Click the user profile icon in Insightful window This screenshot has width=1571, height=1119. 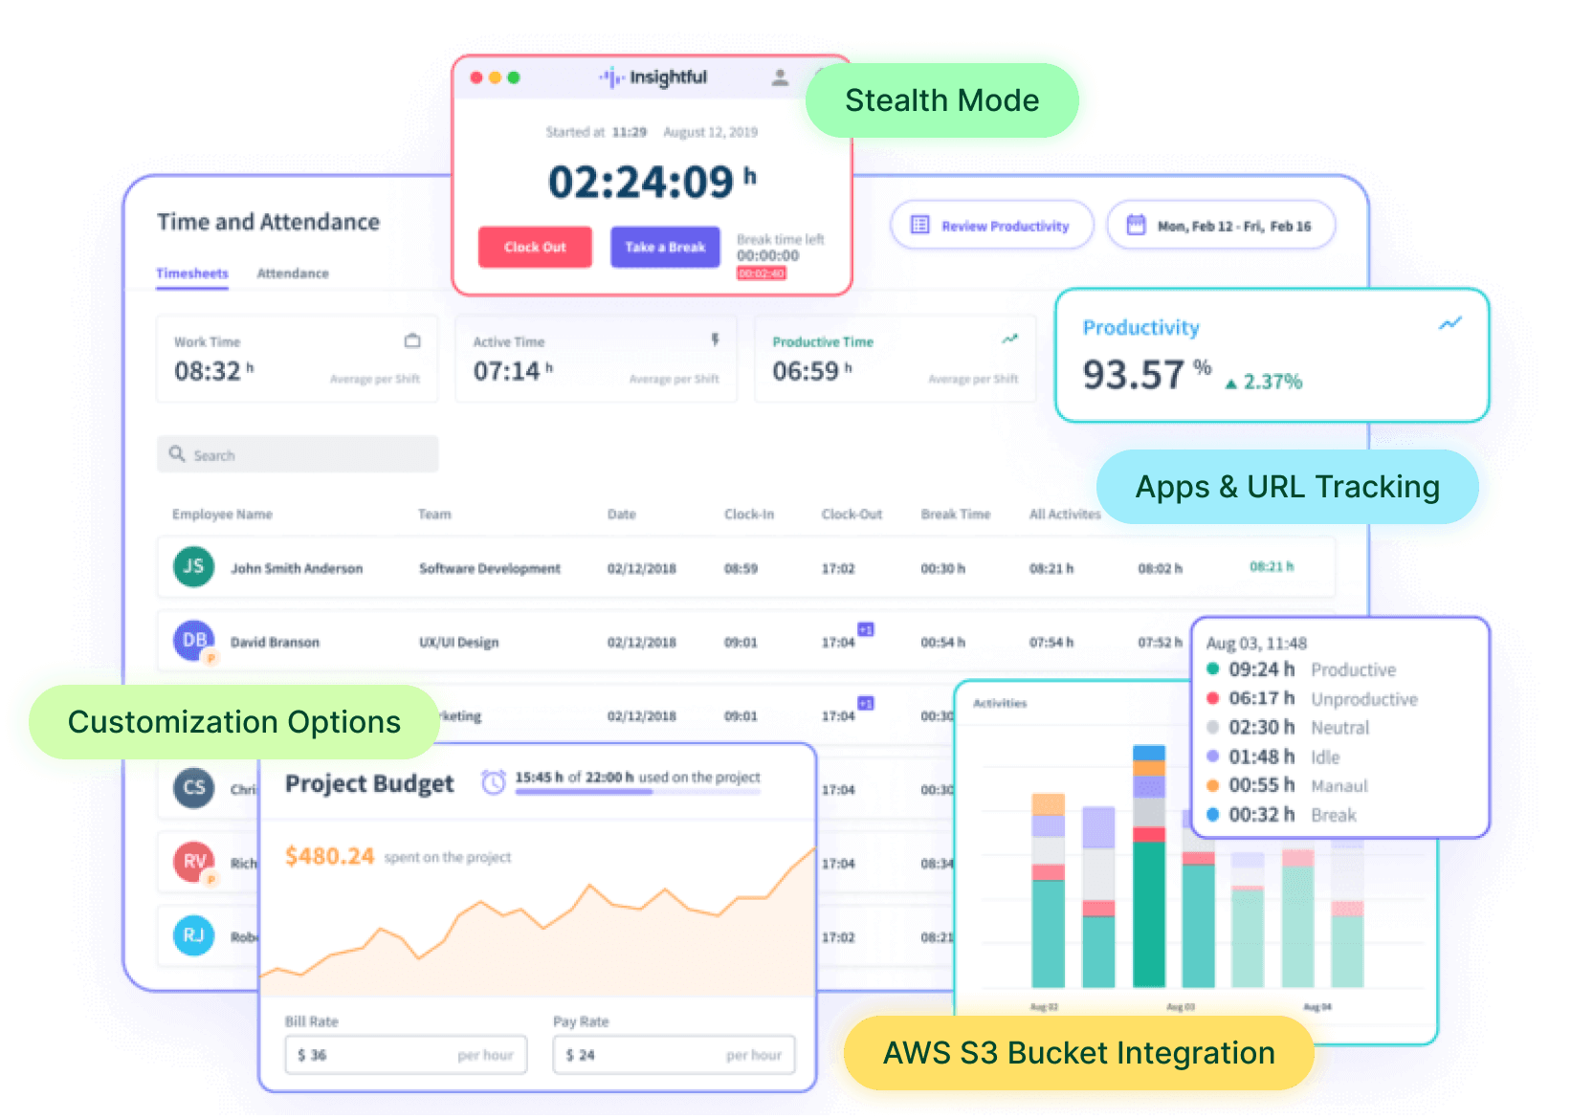[780, 77]
